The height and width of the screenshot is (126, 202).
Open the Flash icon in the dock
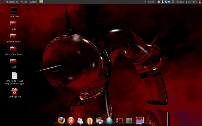click(71, 120)
